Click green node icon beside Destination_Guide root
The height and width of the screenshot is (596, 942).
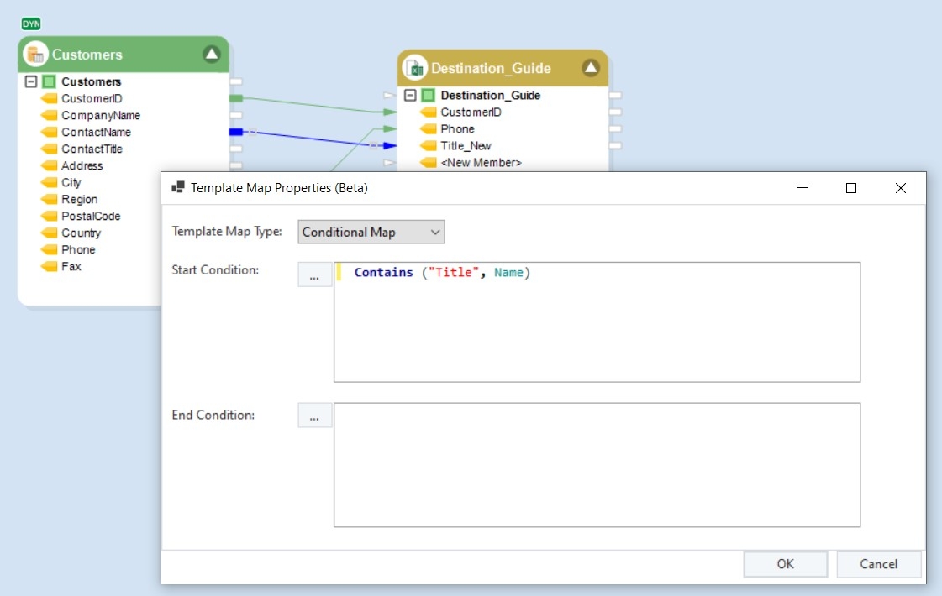(428, 95)
